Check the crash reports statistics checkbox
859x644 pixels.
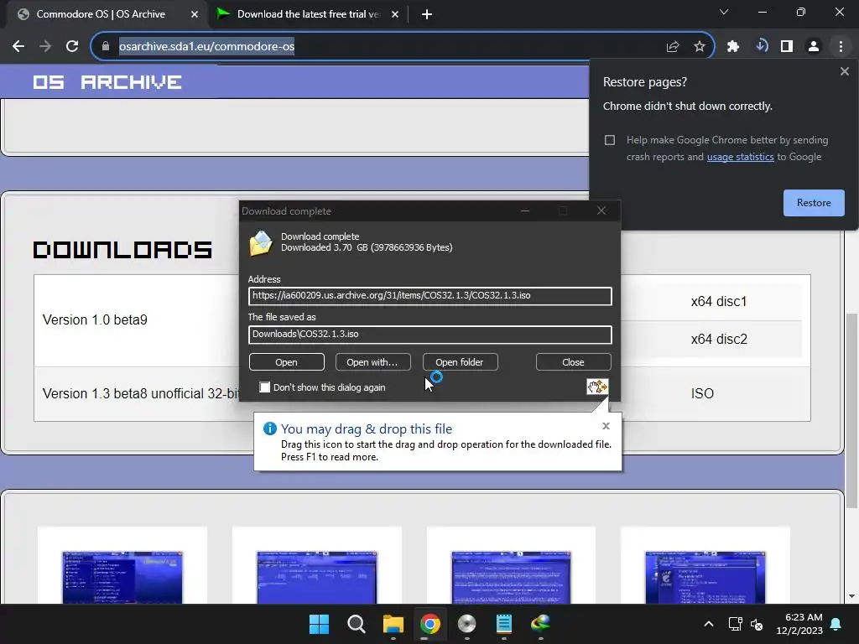coord(610,140)
